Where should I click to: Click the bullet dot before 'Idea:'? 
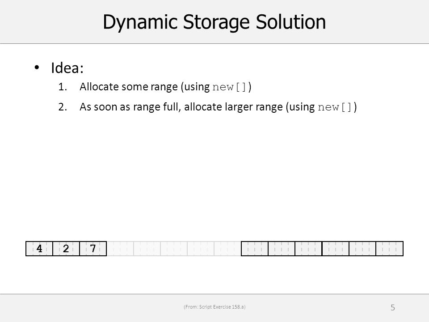37,68
